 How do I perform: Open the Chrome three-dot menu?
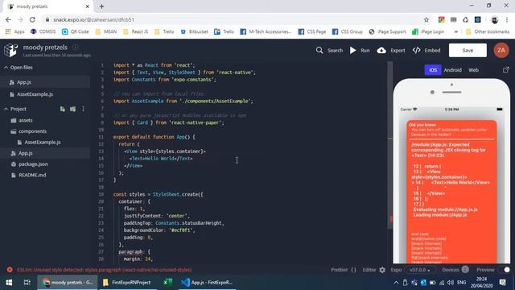point(507,19)
